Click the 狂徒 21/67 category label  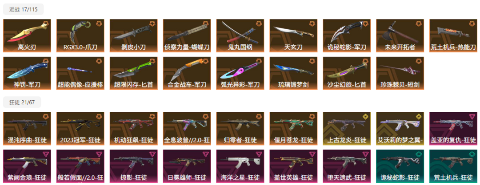tap(22, 102)
